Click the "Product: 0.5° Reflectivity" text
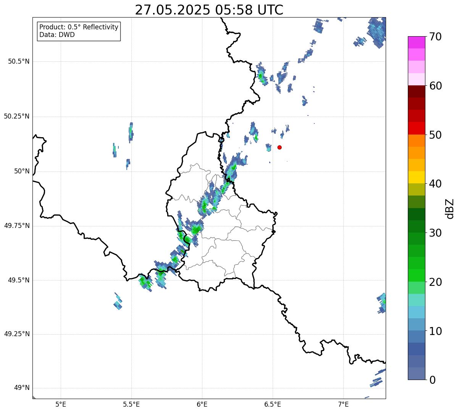The width and height of the screenshot is (459, 412). [79, 27]
